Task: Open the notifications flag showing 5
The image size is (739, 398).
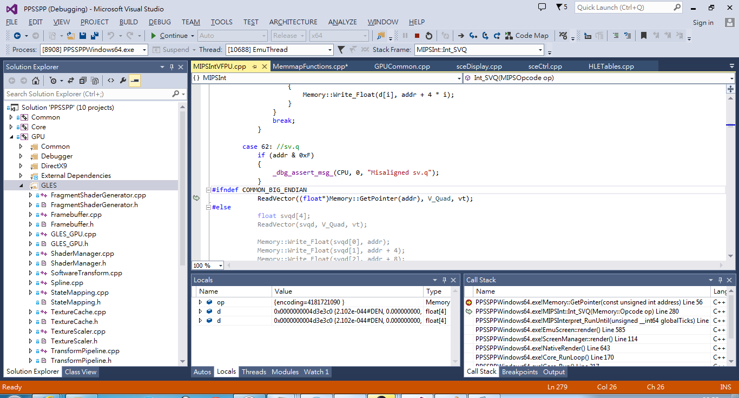Action: coord(562,7)
